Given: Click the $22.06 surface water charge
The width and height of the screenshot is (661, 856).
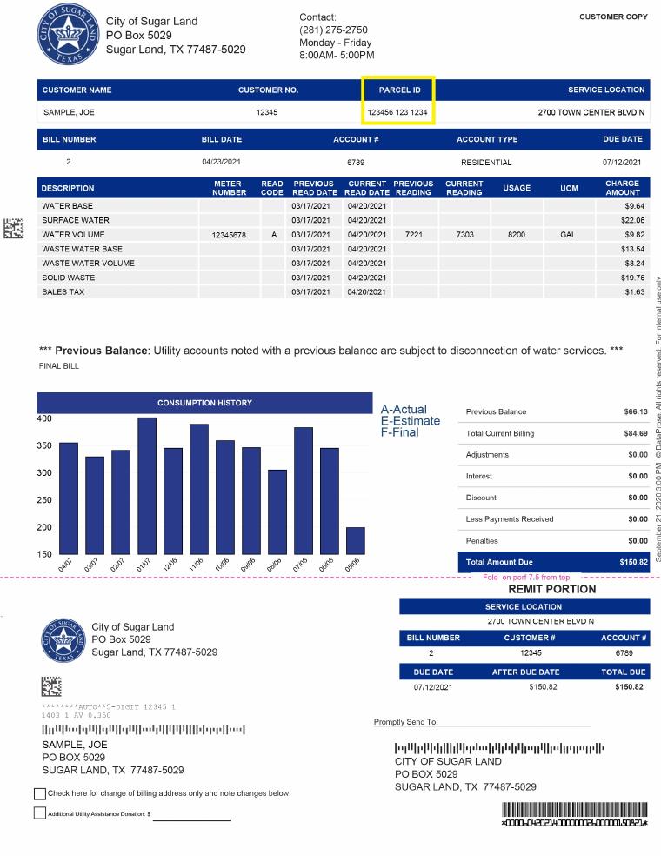Looking at the screenshot, I should click(632, 220).
